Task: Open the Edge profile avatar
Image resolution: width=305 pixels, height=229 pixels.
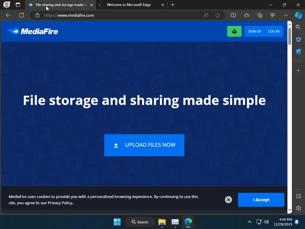Action: [x=7, y=5]
